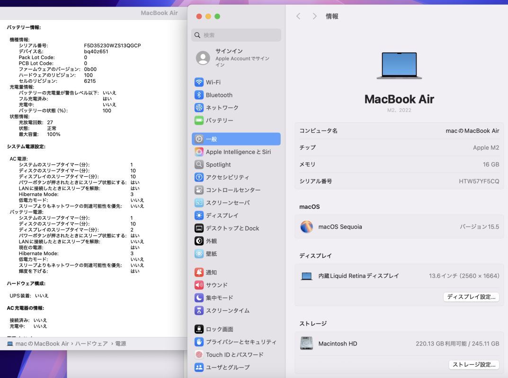The image size is (508, 378).
Task: Click the MacBook Air laptop image
Action: [x=399, y=66]
